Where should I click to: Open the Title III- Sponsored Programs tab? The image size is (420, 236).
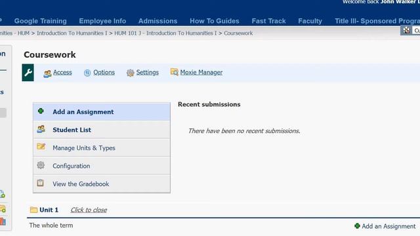coord(377,21)
